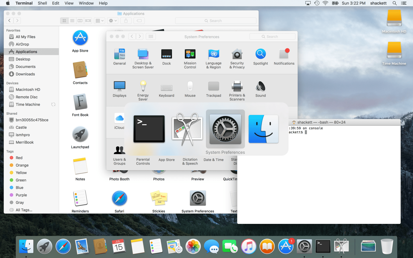Open iBooks from the Dock
413x258 pixels.
(267, 246)
